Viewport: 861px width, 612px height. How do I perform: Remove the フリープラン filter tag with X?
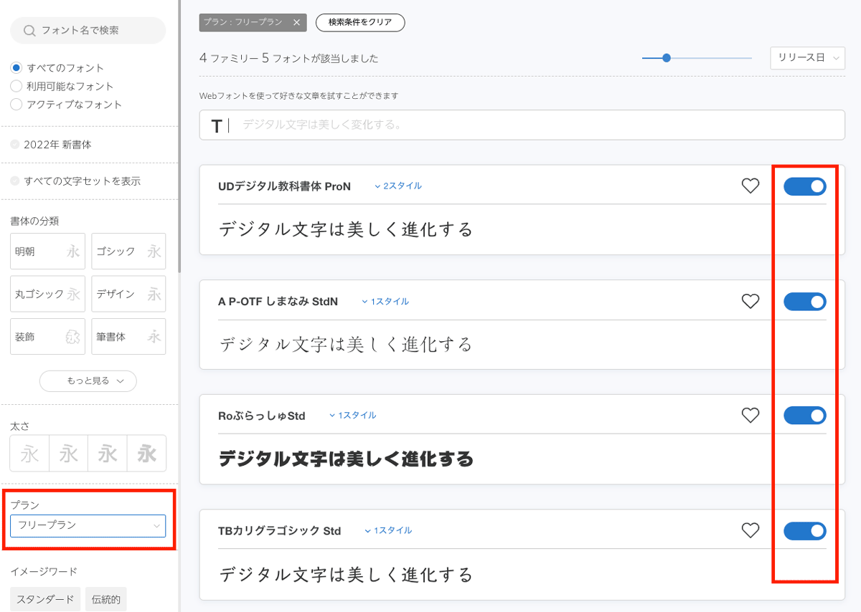[296, 22]
